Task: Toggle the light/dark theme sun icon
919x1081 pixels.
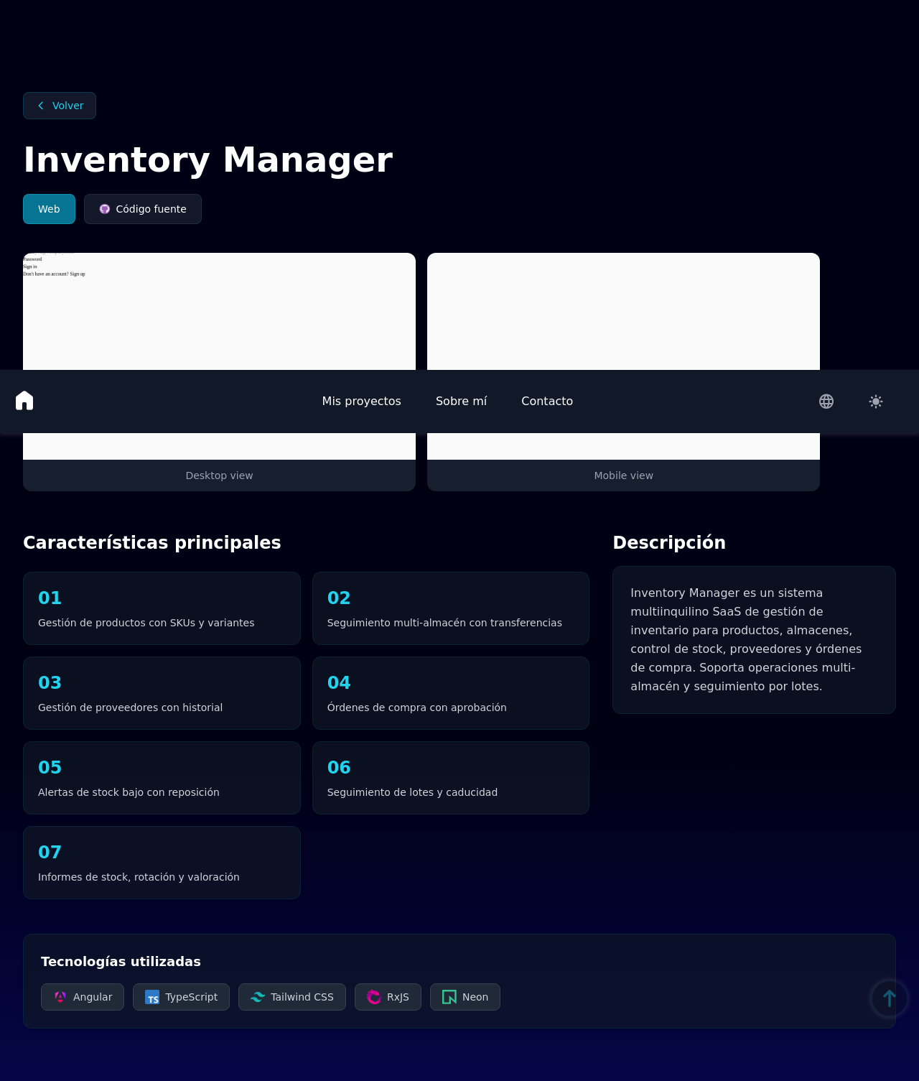Action: tap(876, 402)
